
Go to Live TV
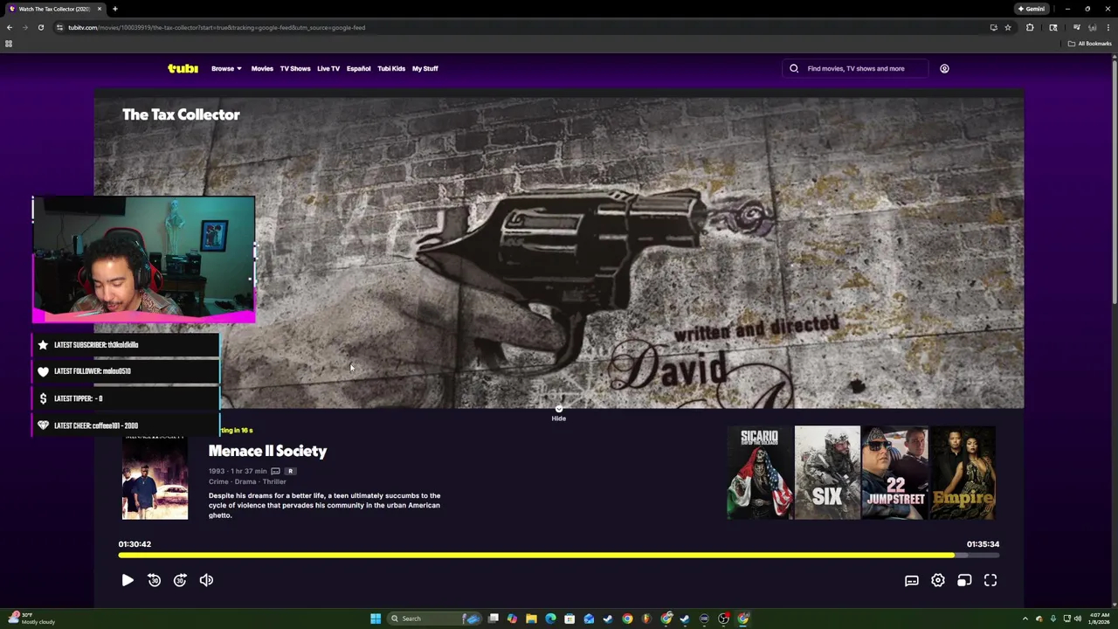pos(328,68)
